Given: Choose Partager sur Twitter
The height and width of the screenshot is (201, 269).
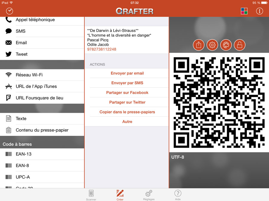Looking at the screenshot, I should 127,102.
